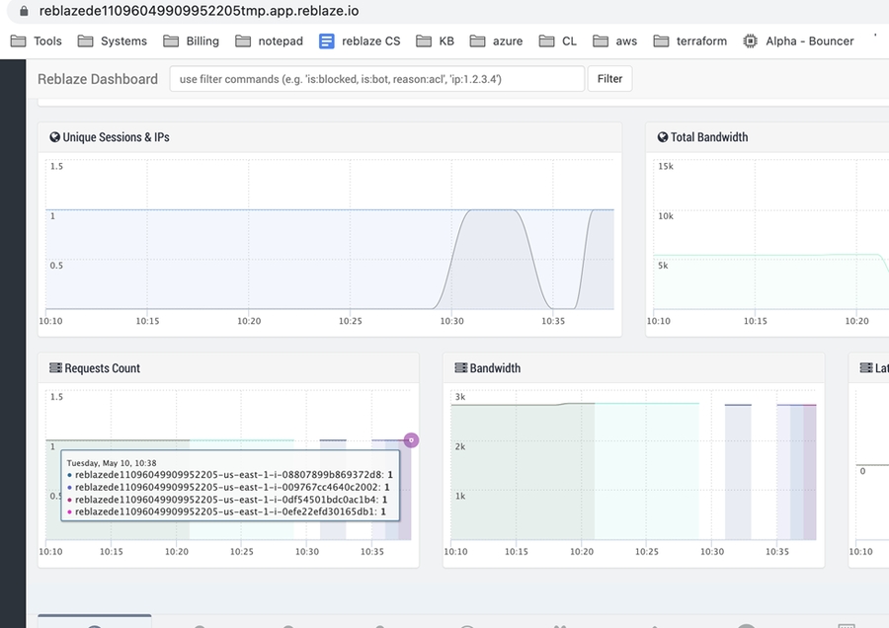This screenshot has height=628, width=889.
Task: Click the server icon beside Bandwidth title
Action: click(460, 368)
